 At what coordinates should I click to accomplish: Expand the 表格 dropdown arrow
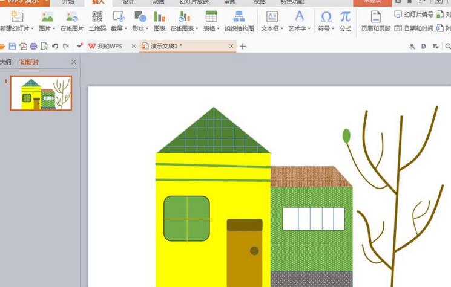tap(218, 28)
